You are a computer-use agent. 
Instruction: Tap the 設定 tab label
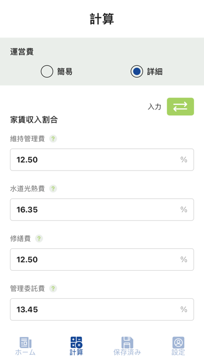(178, 353)
